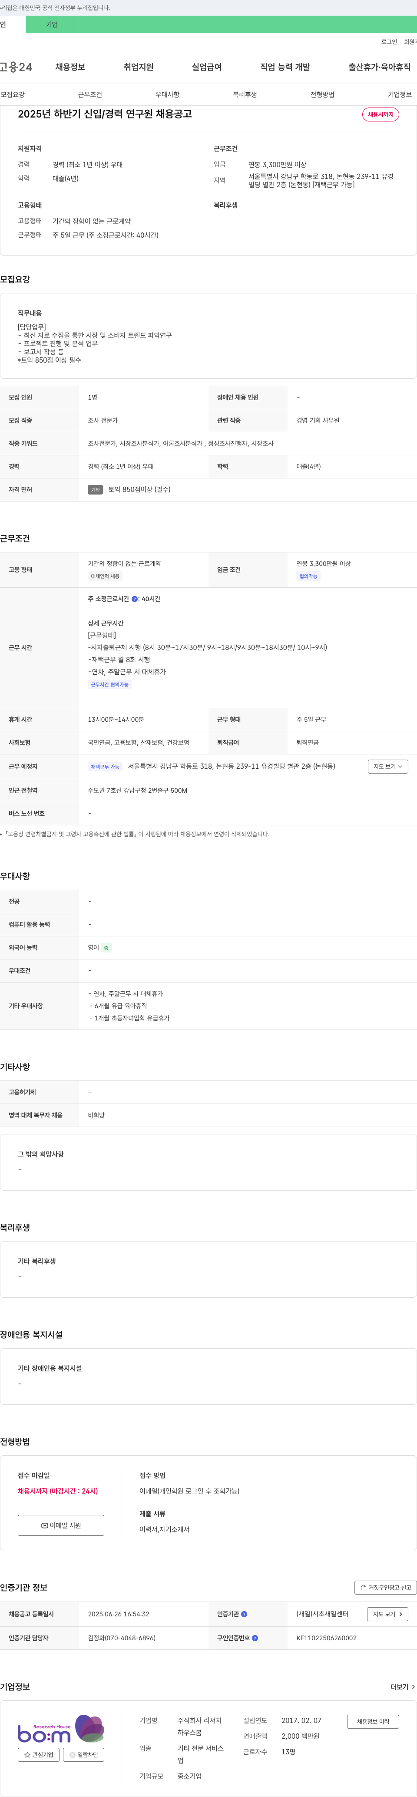Click the 중 level badge beside 영어
This screenshot has width=417, height=1797.
coord(106,948)
